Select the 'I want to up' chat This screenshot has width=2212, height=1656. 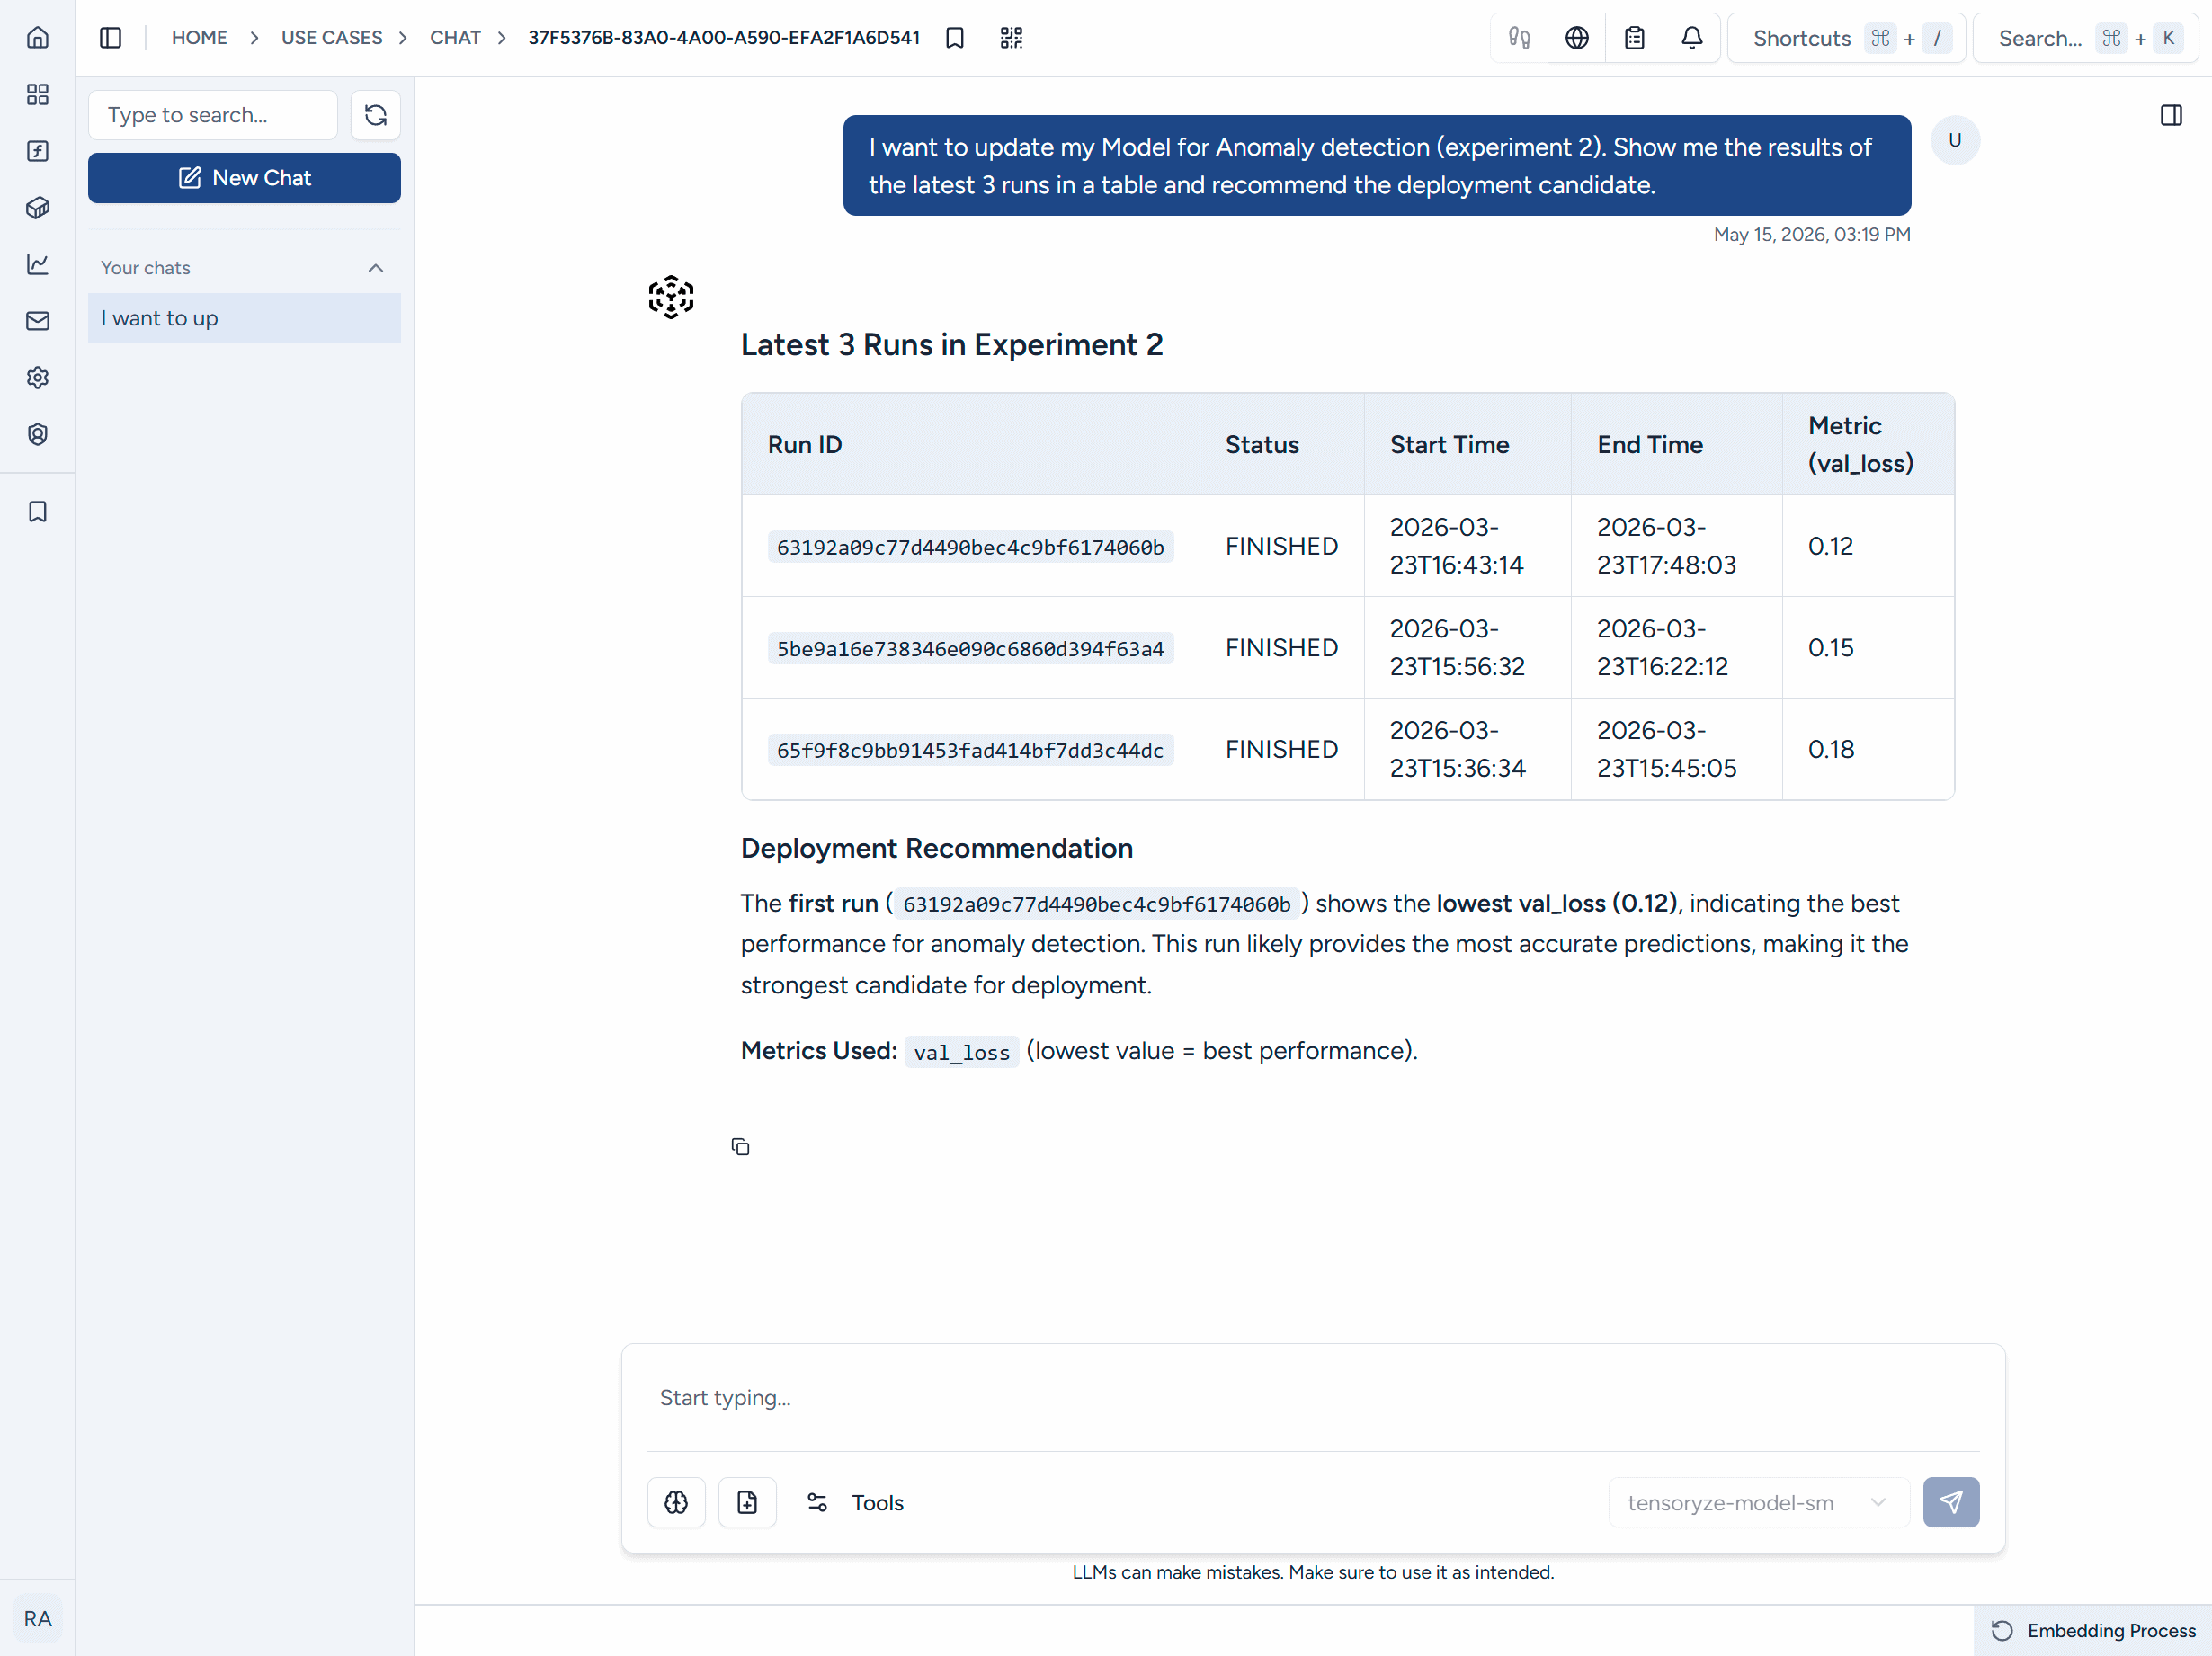pos(244,318)
